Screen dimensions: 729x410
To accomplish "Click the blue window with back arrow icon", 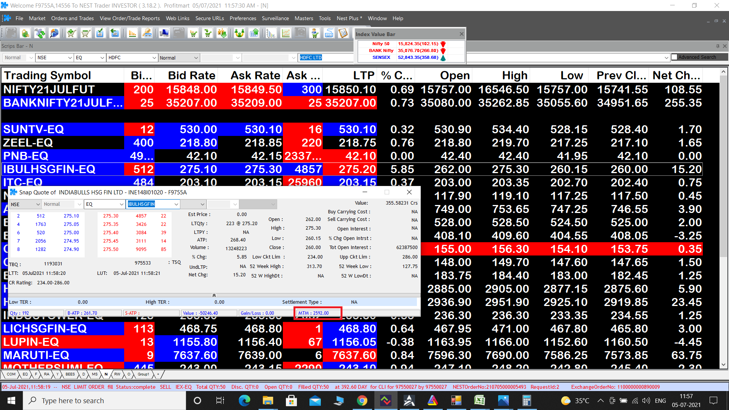I will coord(115,33).
